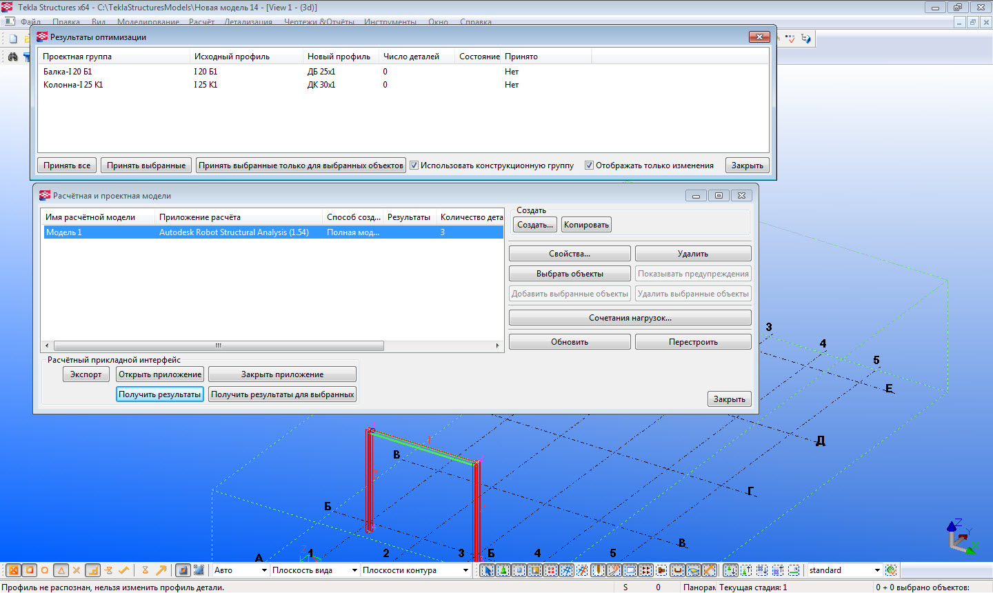Click 'Сочетания нагрузок...' button
Viewport: 993px width, 593px height.
630,318
